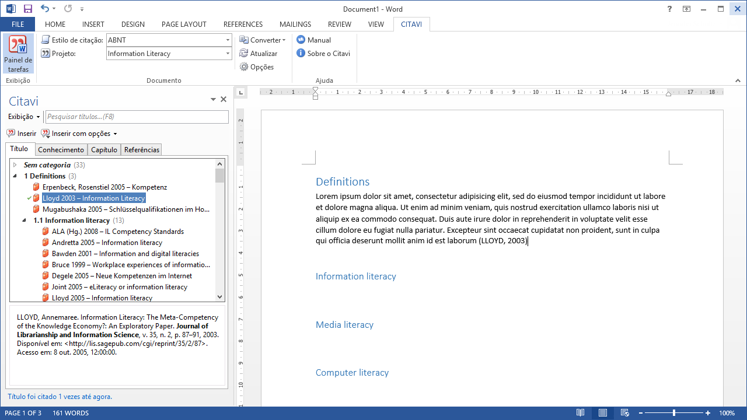
Task: Switch to Read Mode view
Action: (580, 413)
